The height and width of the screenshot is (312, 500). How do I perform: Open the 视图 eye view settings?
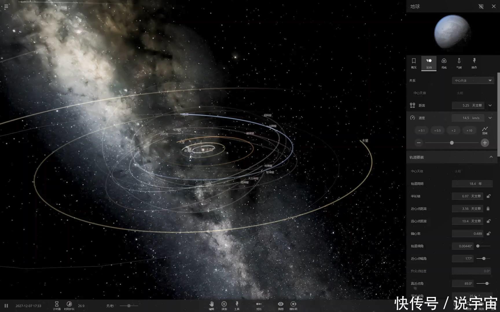pos(280,304)
